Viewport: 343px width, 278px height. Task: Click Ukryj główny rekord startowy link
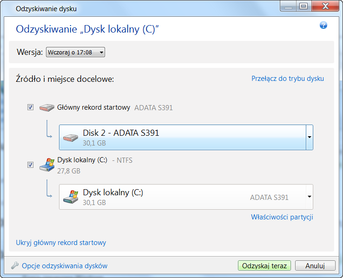point(61,243)
